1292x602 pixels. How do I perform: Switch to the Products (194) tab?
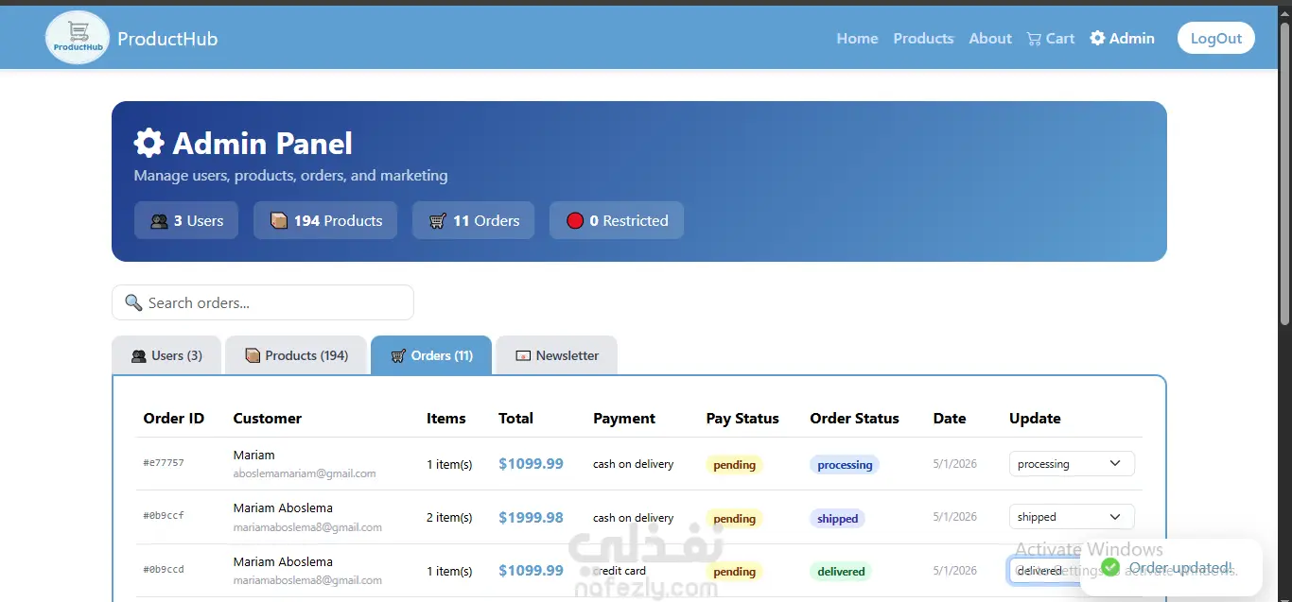[296, 355]
